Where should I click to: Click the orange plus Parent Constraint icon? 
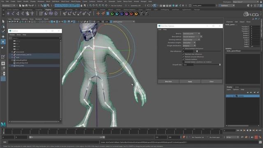coord(98,14)
